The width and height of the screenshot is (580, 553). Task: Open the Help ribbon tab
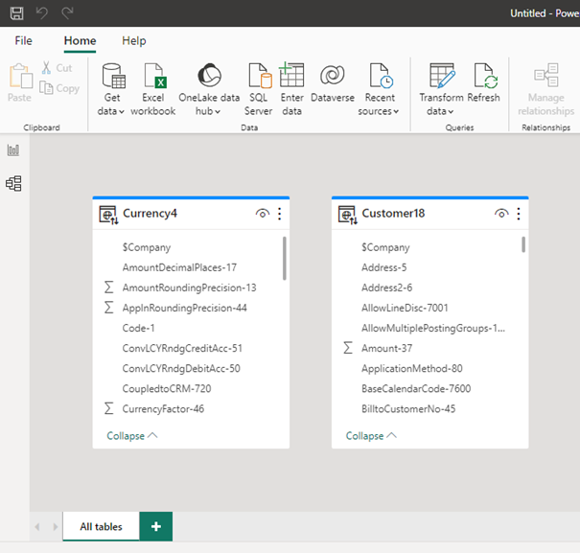134,40
